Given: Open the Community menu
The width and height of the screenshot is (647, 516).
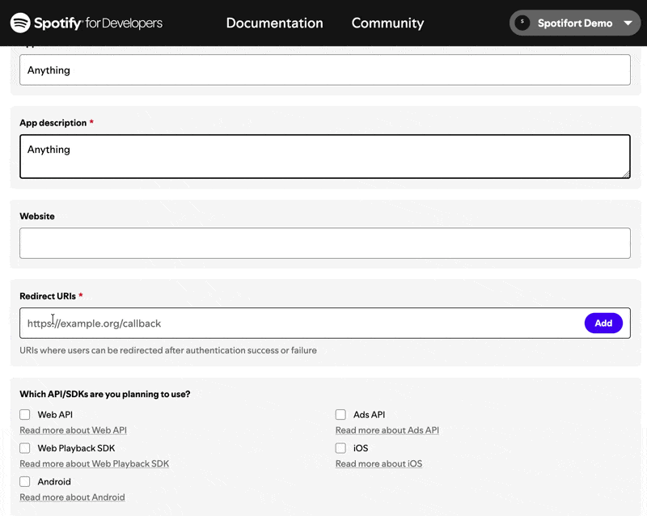Looking at the screenshot, I should point(387,23).
